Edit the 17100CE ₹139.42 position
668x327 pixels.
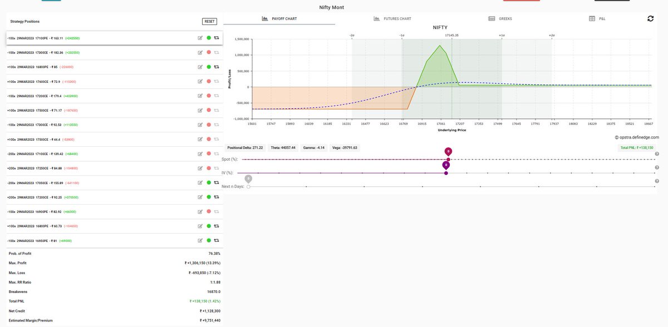point(200,153)
